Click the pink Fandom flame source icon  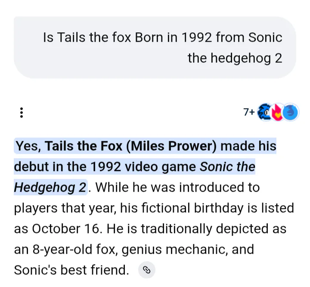click(x=278, y=113)
